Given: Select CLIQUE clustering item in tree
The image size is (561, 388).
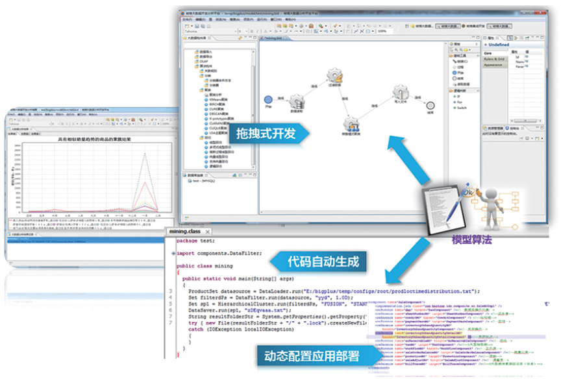Looking at the screenshot, I should pos(216,128).
